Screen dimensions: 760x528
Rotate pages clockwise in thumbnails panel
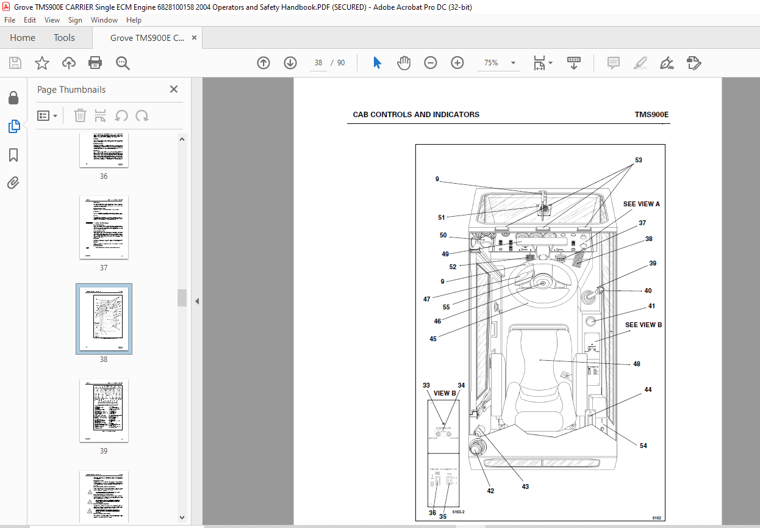point(142,115)
